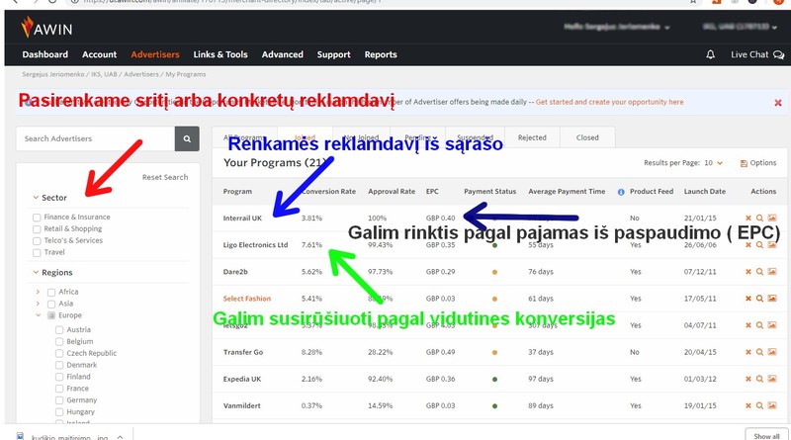
Task: Open the Advanced menu
Action: click(x=283, y=54)
